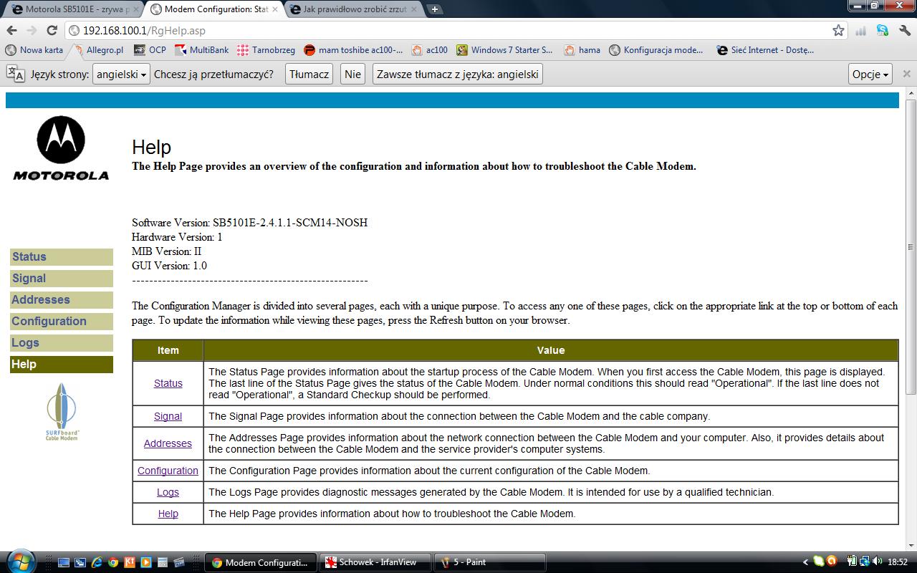
Task: Open Signal in the left sidebar menu
Action: 62,279
